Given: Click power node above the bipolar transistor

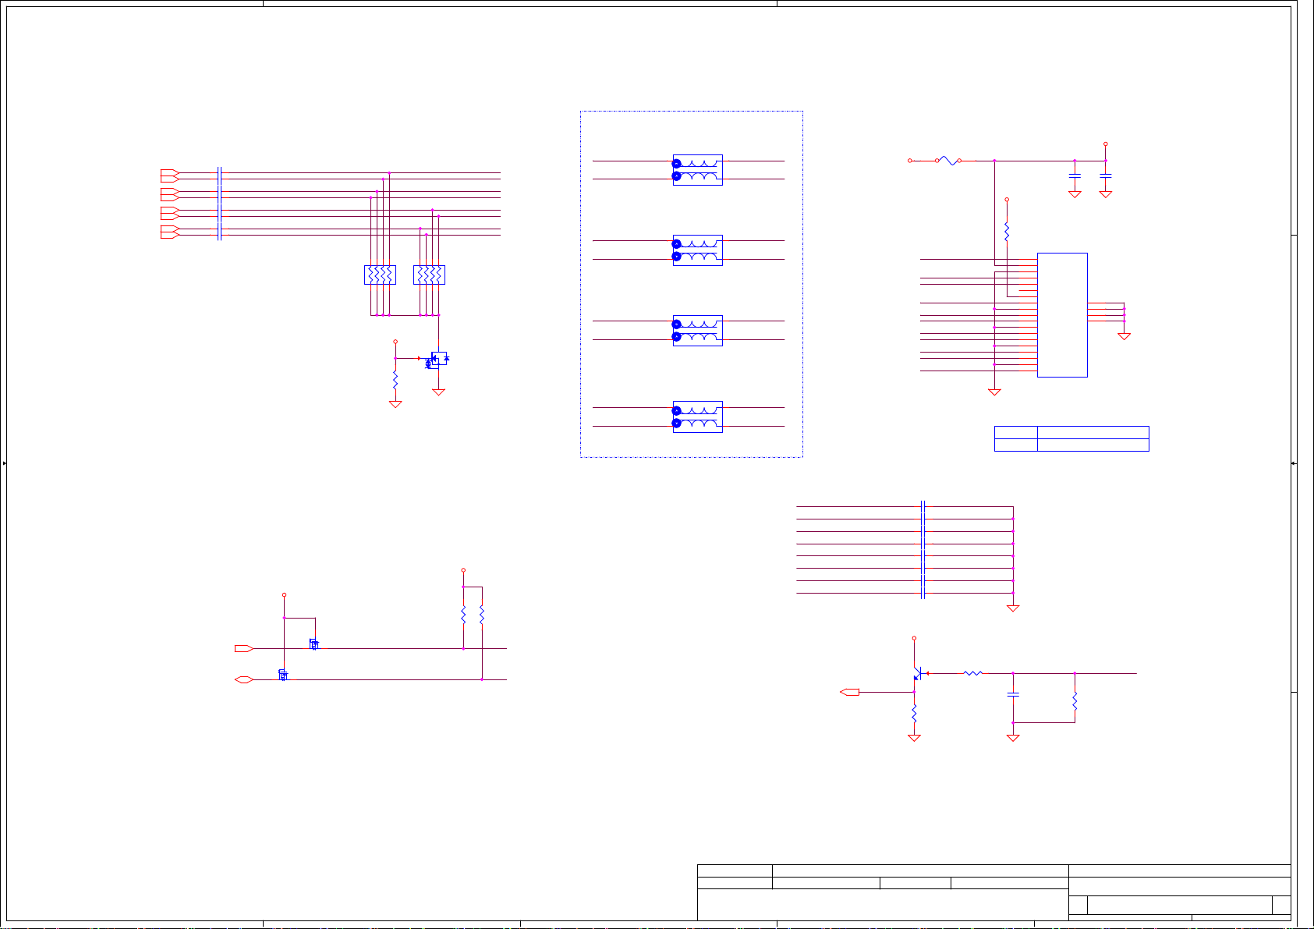Looking at the screenshot, I should [914, 638].
